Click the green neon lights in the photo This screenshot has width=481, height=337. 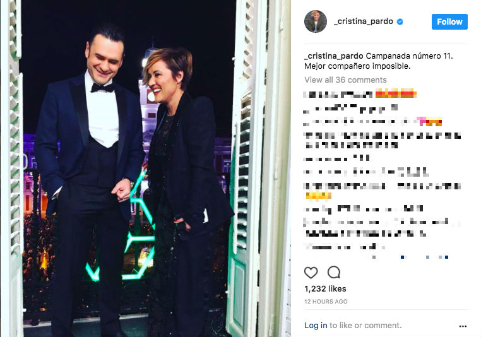pos(126,233)
